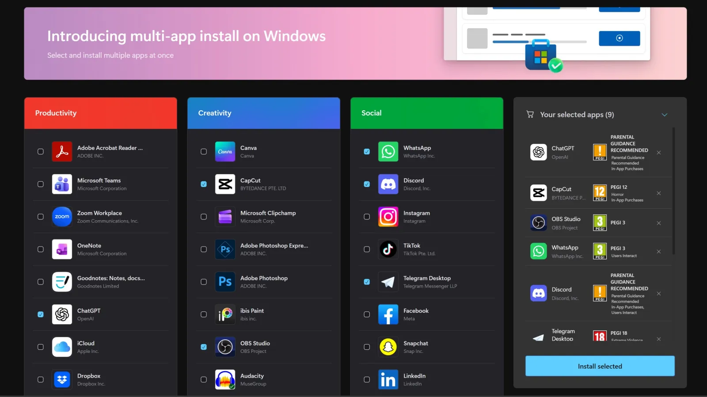This screenshot has width=707, height=397.
Task: Collapse the Your selected apps panel
Action: (x=665, y=114)
